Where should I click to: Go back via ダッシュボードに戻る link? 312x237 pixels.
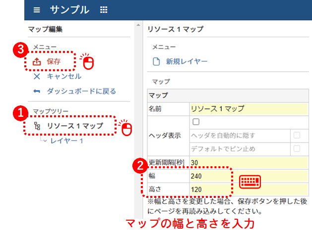click(81, 92)
